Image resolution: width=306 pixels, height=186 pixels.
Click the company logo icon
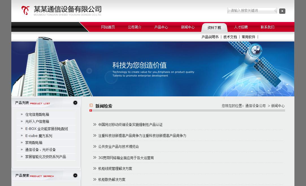point(25,10)
